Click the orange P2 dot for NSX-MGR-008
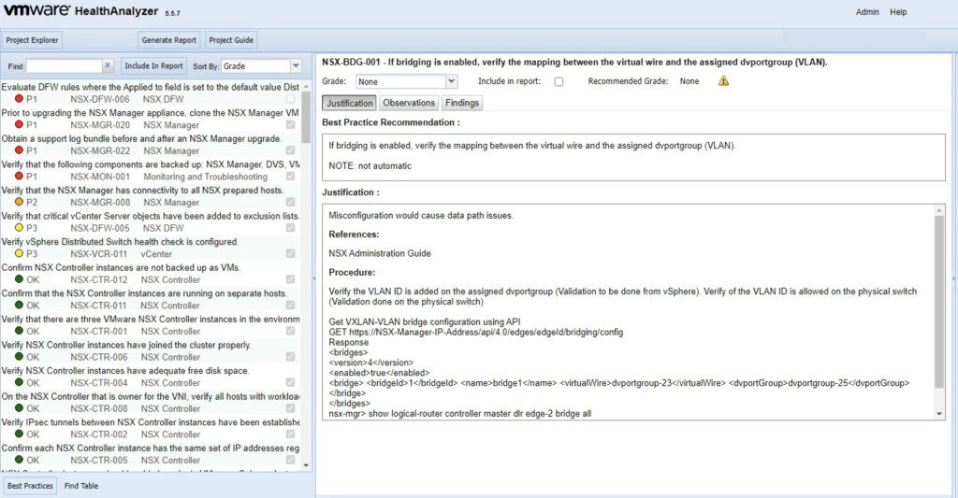The width and height of the screenshot is (958, 498). pos(19,202)
